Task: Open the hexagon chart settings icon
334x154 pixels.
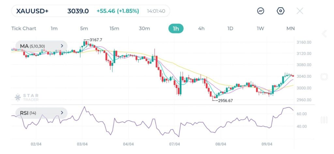Action: [x=281, y=11]
